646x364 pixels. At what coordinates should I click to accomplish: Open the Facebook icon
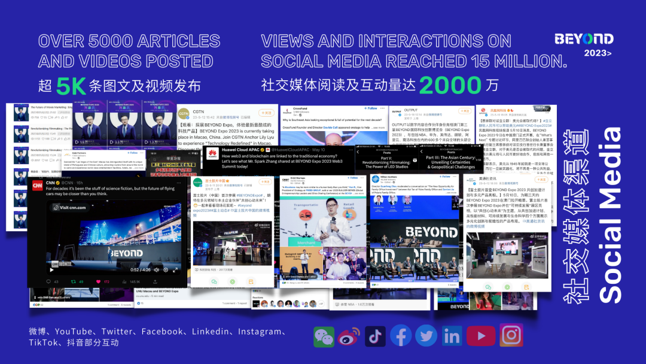tap(401, 336)
